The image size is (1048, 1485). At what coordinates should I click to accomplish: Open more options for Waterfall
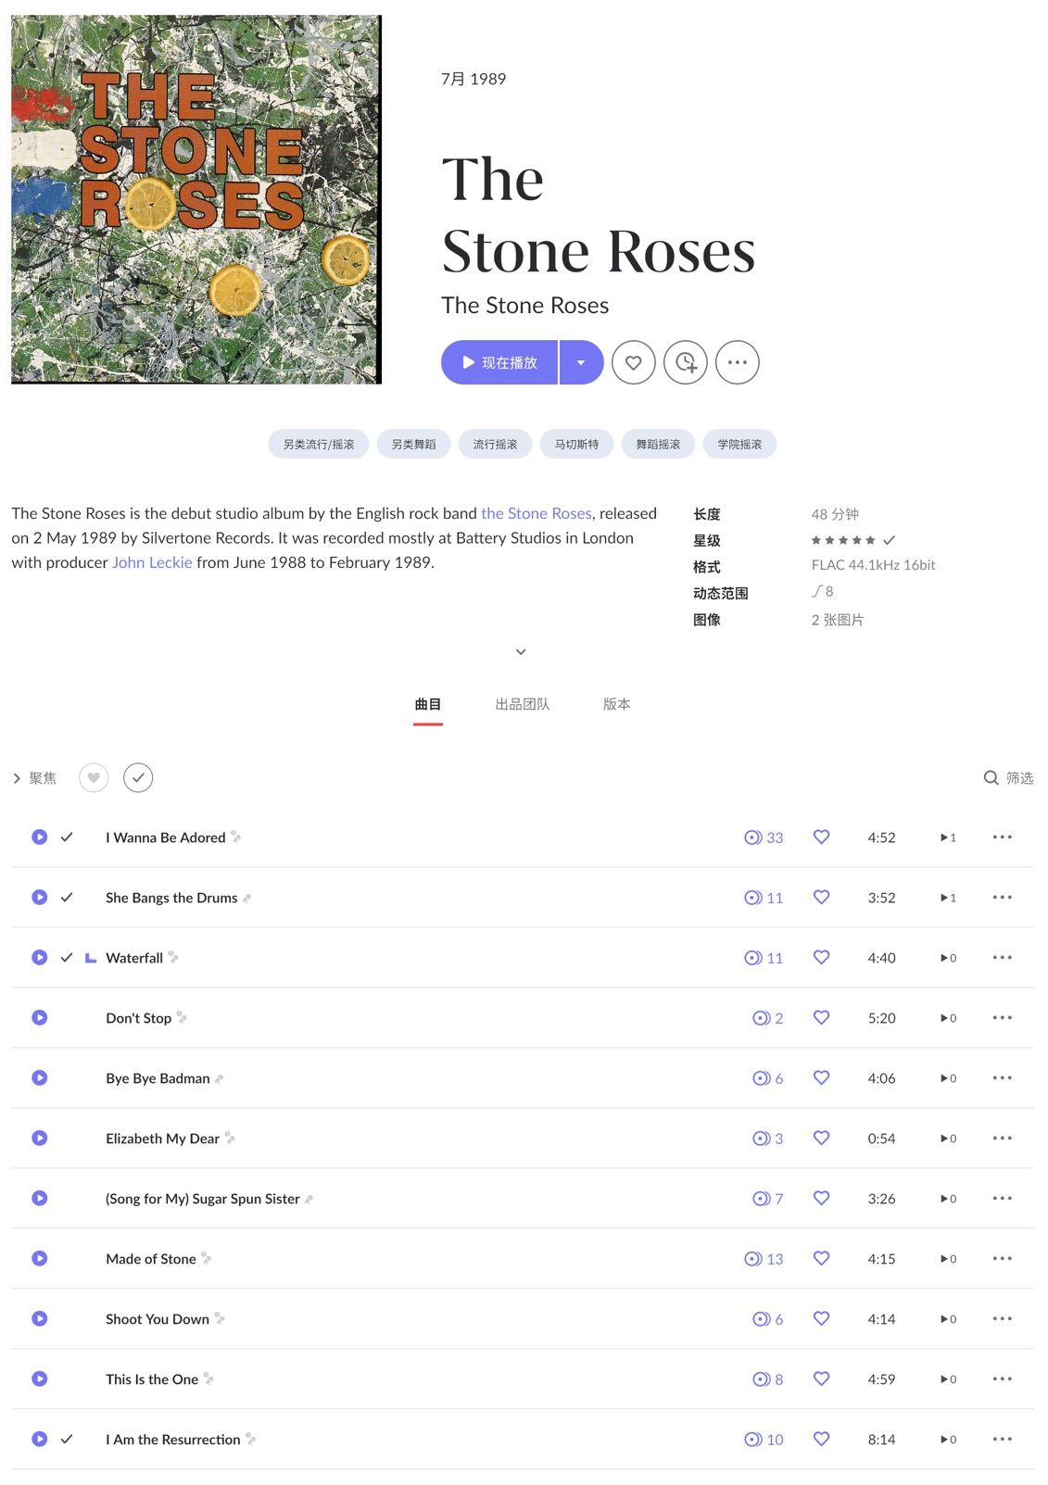[1002, 957]
